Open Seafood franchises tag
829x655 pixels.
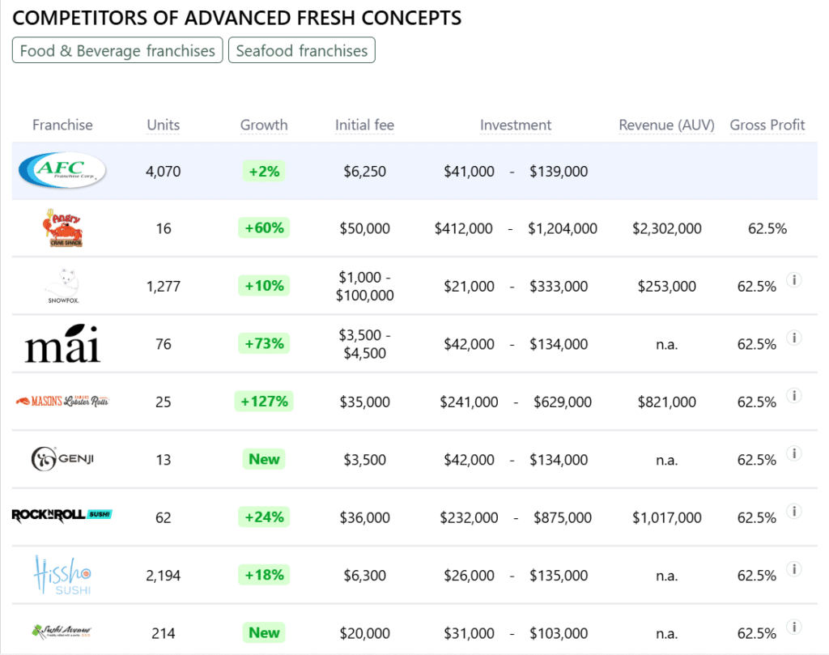[x=302, y=50]
